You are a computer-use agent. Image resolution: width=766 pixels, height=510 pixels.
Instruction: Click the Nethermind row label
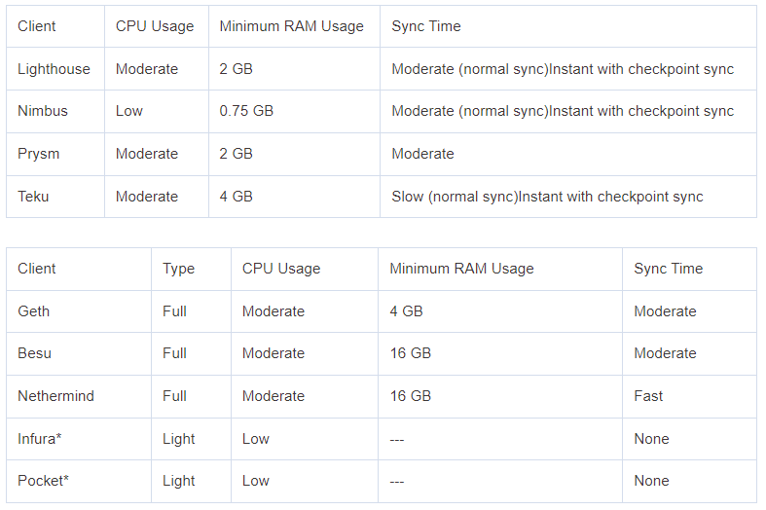point(55,396)
